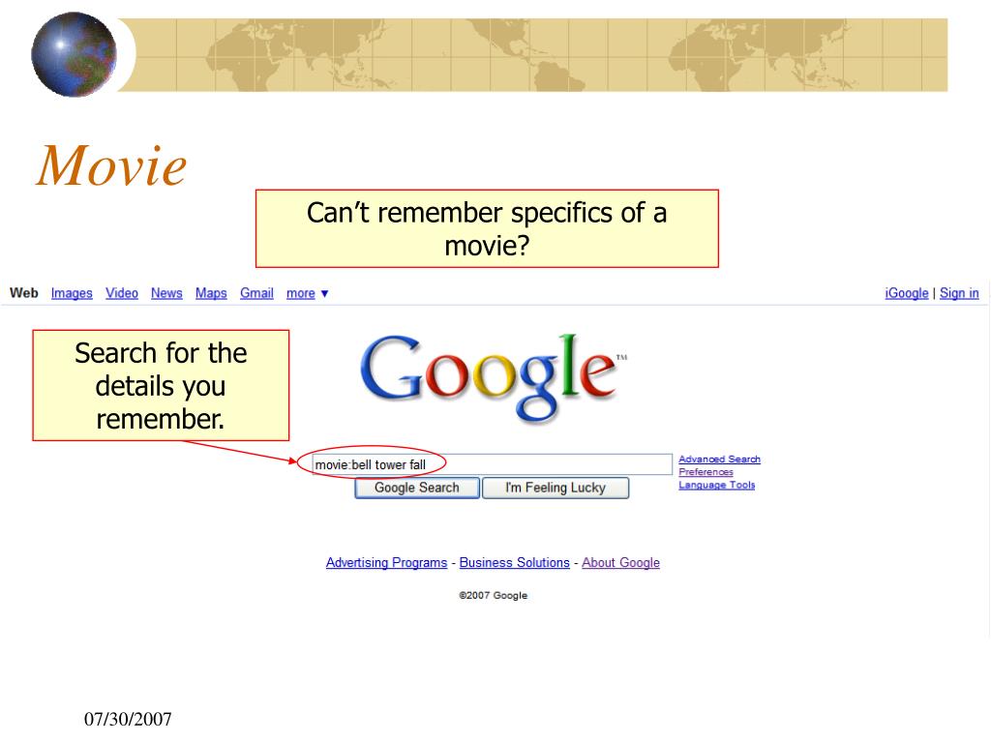The width and height of the screenshot is (991, 743).
Task: Click the date text '07/30/2007'
Action: click(x=128, y=719)
